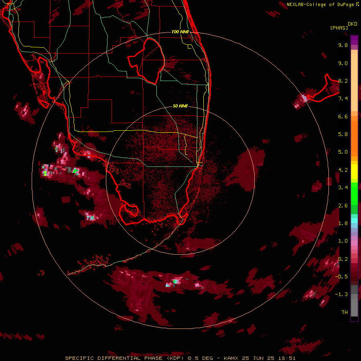Click the bright green segment of color bar
361x361 pixels.
point(354,193)
